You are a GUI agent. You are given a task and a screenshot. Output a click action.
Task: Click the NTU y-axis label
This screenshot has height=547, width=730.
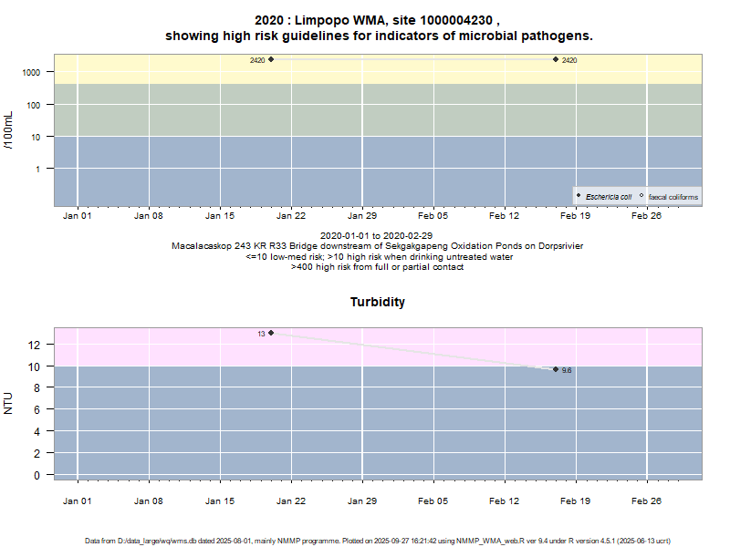[x=9, y=403]
